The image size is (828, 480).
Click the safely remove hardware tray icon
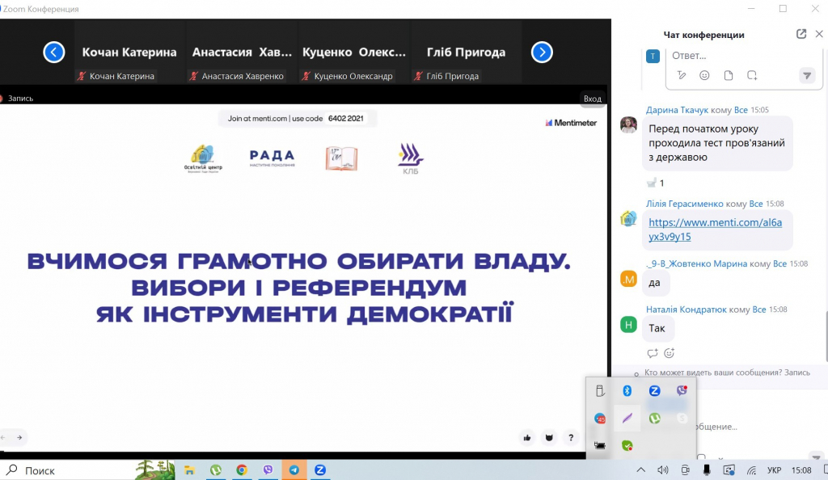(599, 391)
